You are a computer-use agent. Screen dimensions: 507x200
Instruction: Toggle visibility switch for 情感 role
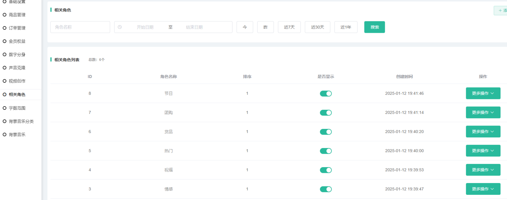coord(326,189)
